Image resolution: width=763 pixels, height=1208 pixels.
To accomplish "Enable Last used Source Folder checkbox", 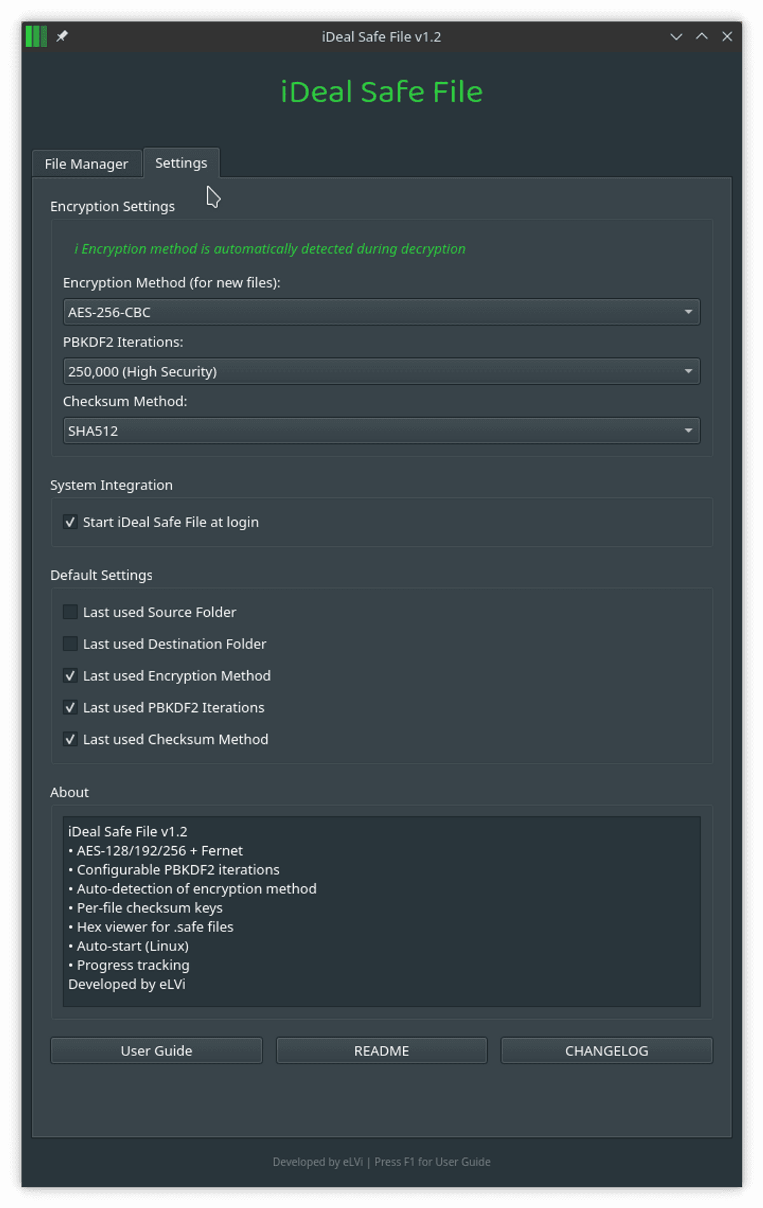I will coord(71,612).
